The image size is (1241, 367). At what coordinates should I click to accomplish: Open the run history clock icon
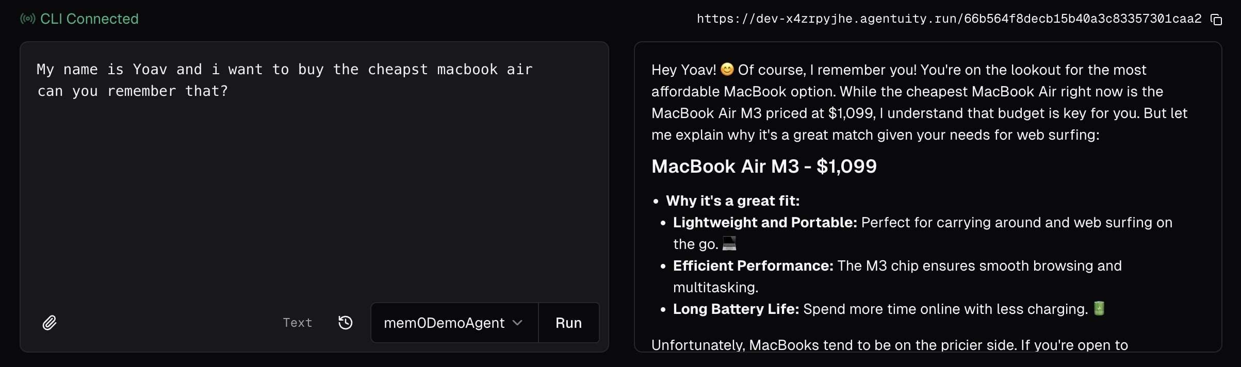[x=345, y=323]
